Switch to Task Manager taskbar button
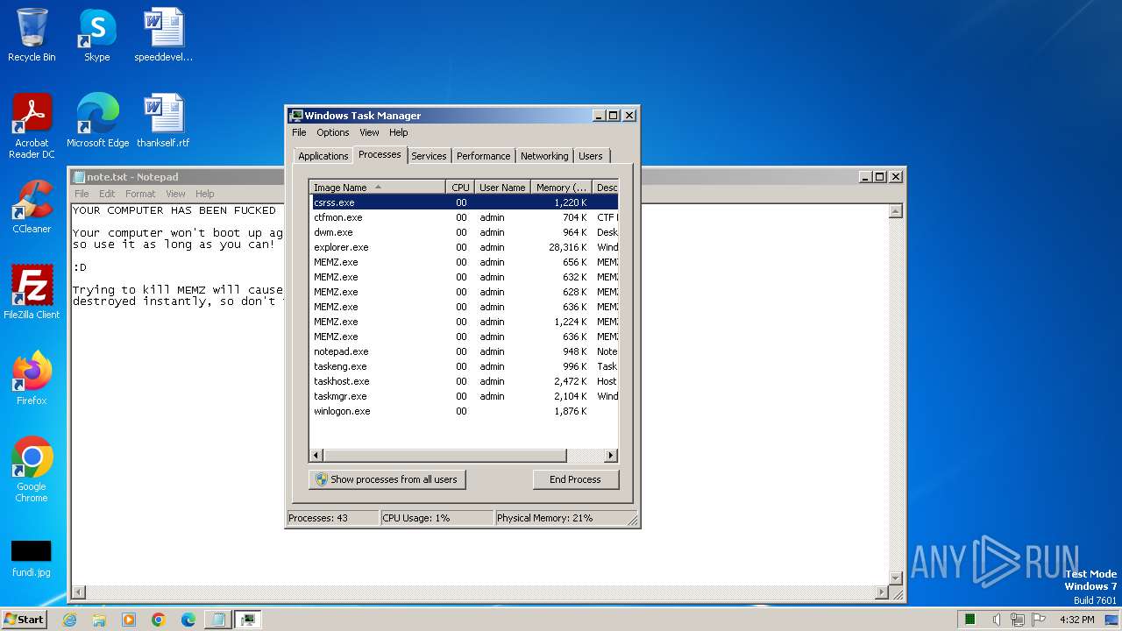1122x631 pixels. pyautogui.click(x=248, y=620)
